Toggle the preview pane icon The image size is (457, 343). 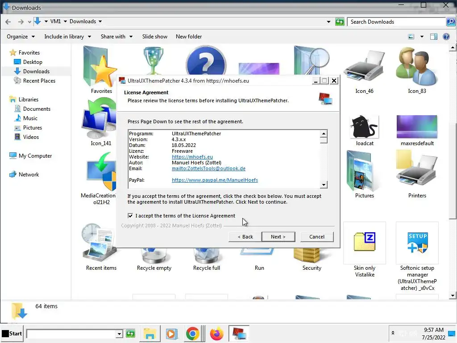[434, 37]
